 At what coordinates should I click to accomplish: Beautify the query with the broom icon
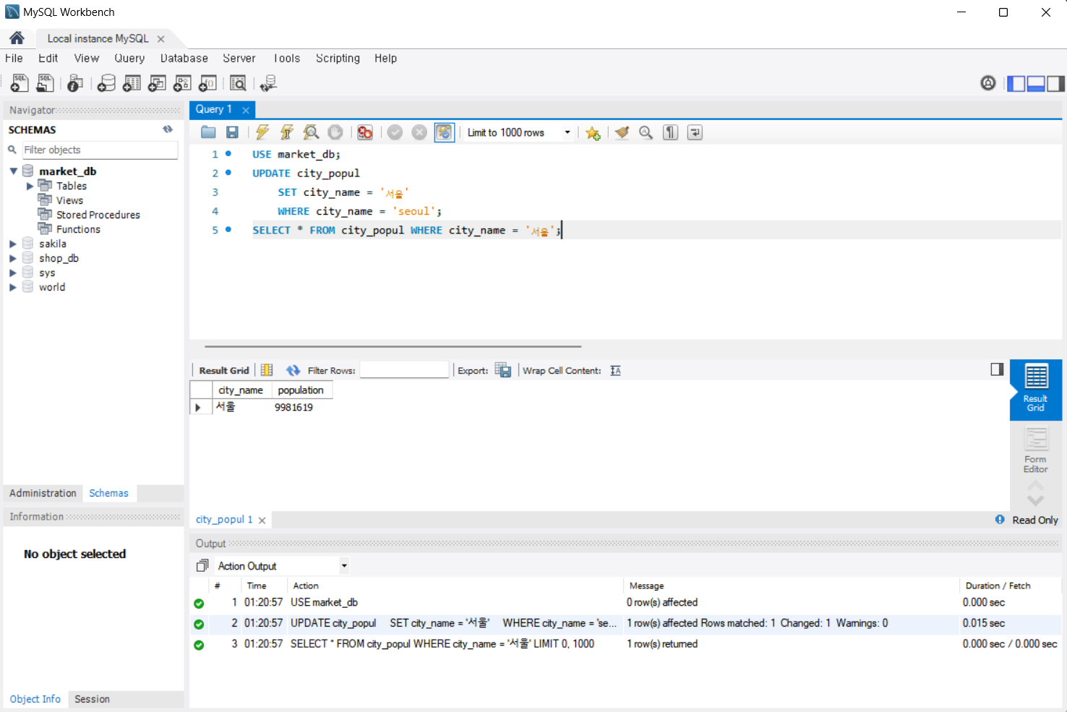(622, 132)
